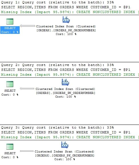Select the Query 1 SELECT result icon
The width and height of the screenshot is (139, 165).
[x=10, y=21]
